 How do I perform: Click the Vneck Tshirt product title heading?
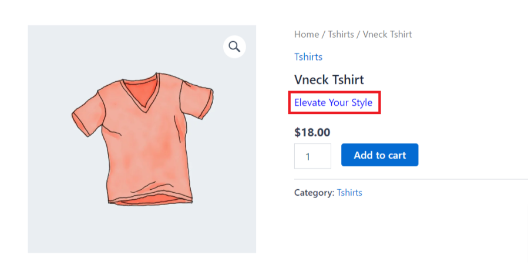point(329,80)
